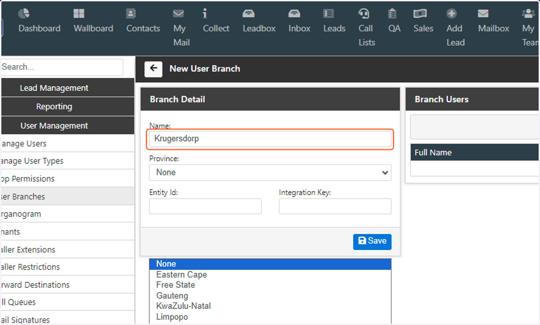The image size is (540, 325).
Task: Click the Sales menu label
Action: [423, 28]
